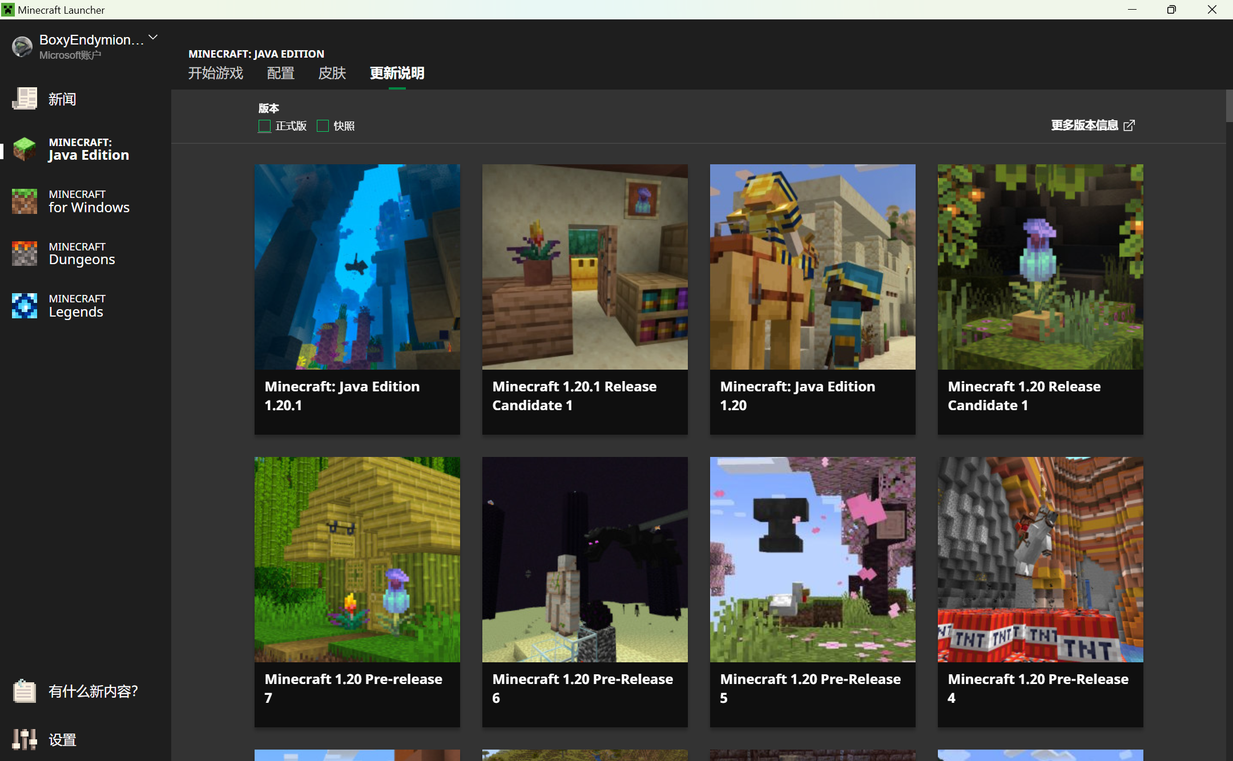1233x761 pixels.
Task: Click the Minecraft Dungeons icon
Action: coord(25,253)
